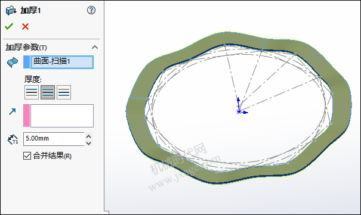Decrease thickness with down spinner arrow
The image size is (361, 215).
coord(89,143)
